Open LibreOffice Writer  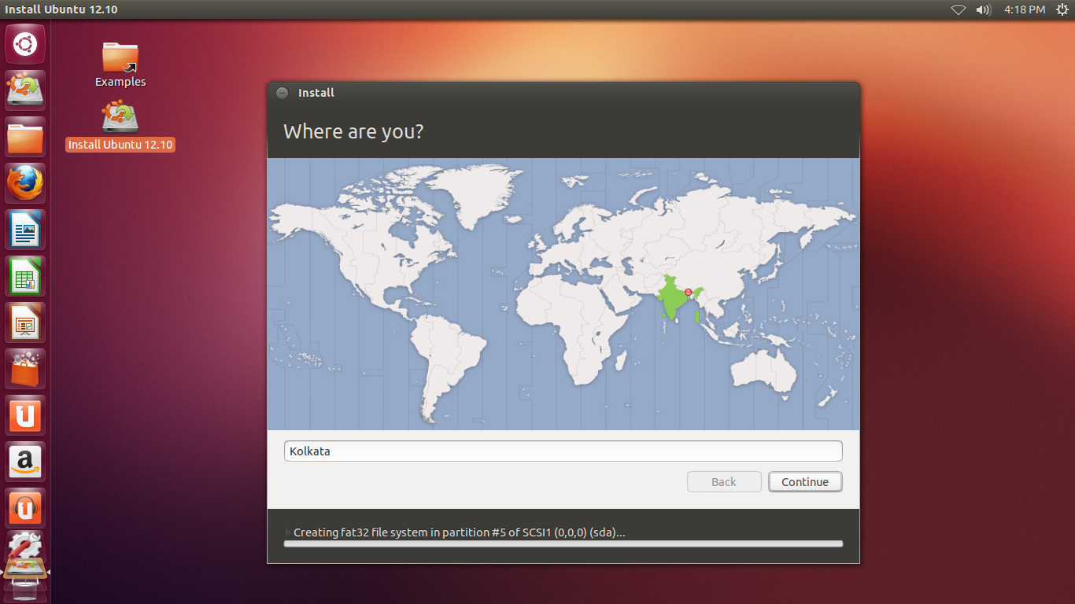(25, 229)
